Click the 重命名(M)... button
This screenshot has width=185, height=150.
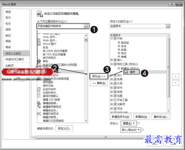coord(161,117)
